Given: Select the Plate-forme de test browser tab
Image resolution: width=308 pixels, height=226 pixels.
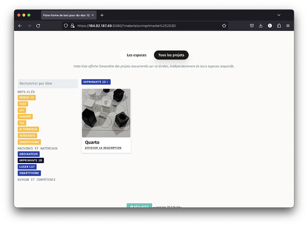Looking at the screenshot, I should click(x=69, y=15).
